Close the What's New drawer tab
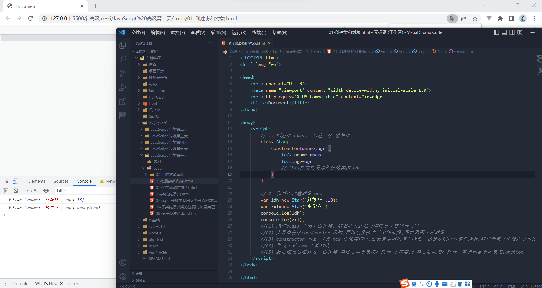Screen dimensions: 542x288 (x=61, y=283)
